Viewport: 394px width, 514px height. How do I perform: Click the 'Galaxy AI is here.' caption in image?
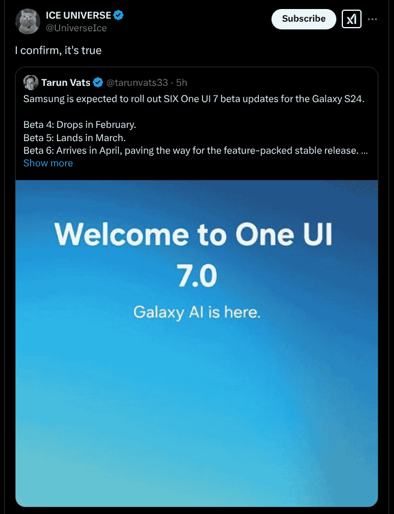(196, 312)
